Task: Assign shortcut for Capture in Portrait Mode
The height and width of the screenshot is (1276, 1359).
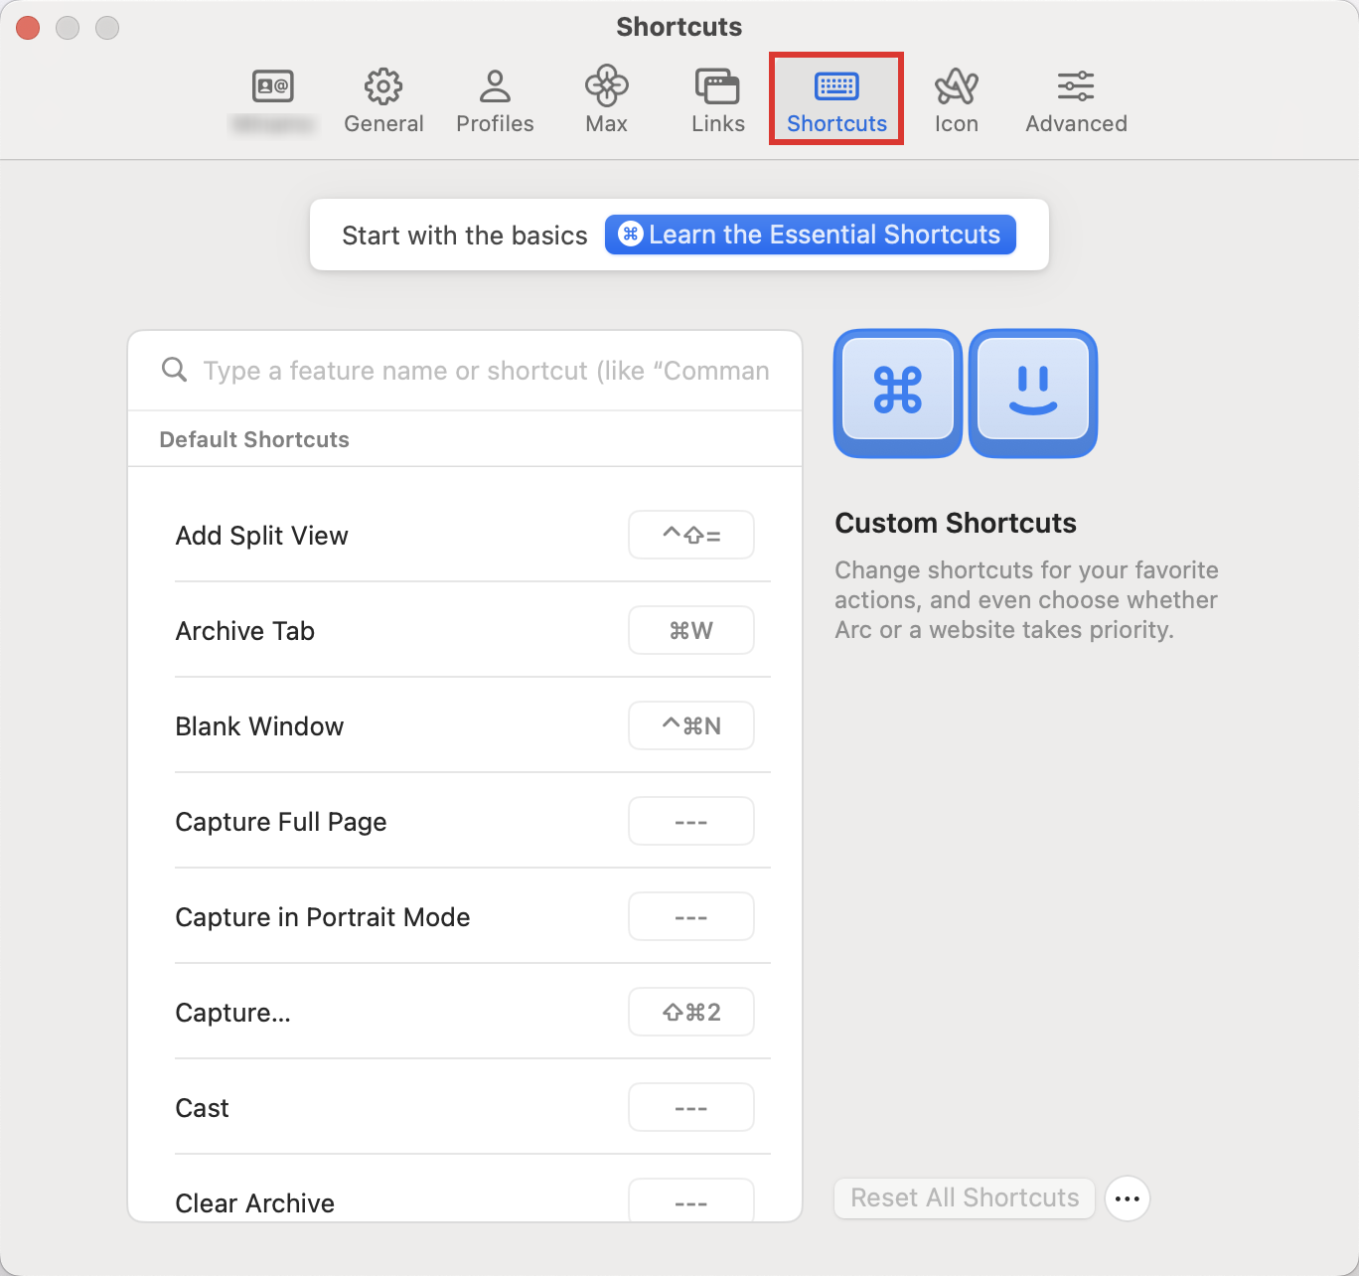Action: click(690, 916)
